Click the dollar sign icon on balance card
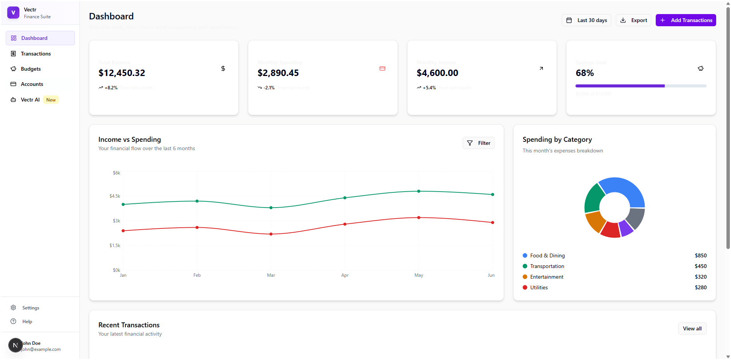Viewport: 731px width, 360px height. tap(223, 68)
